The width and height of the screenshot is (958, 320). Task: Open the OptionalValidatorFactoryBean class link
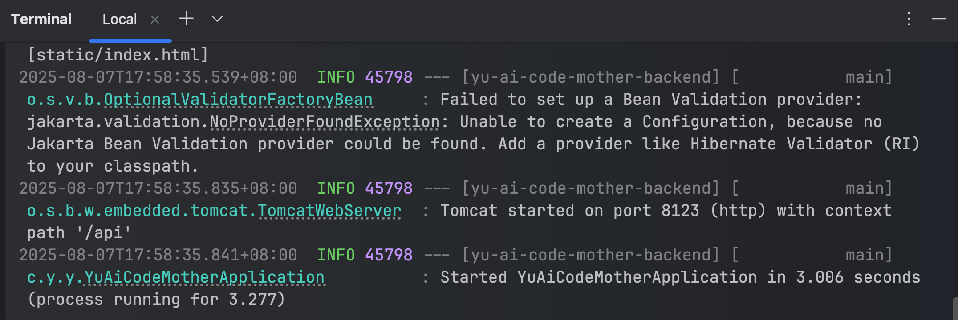tap(238, 100)
